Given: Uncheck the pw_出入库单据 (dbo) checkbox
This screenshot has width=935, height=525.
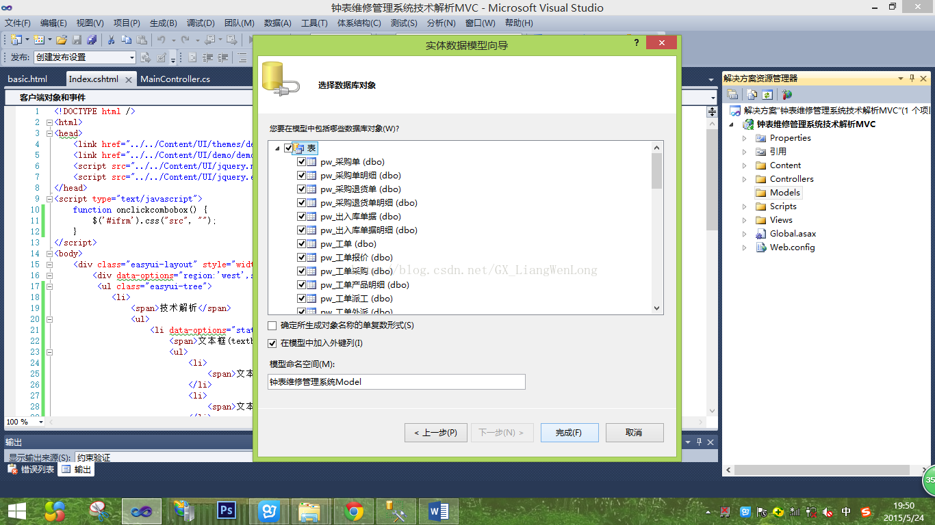Looking at the screenshot, I should click(301, 217).
